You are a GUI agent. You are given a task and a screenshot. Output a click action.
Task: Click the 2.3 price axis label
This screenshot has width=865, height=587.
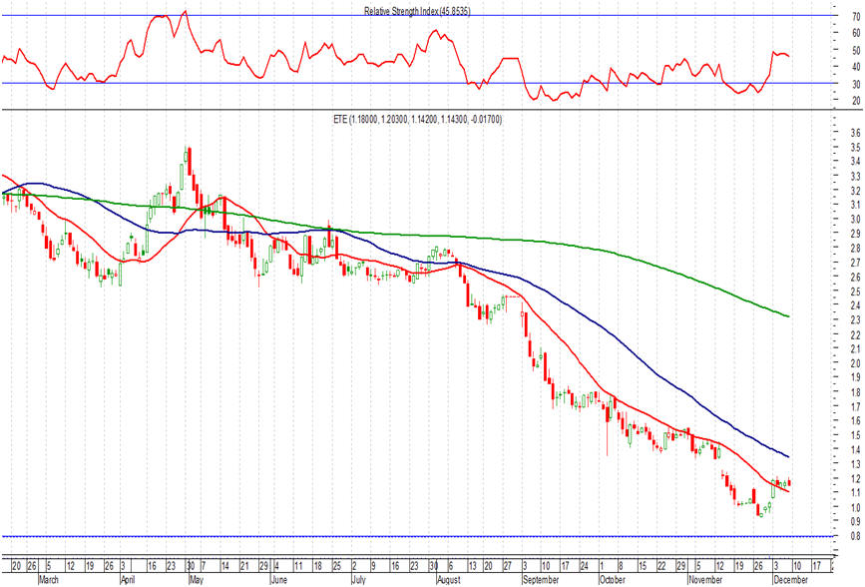[x=856, y=320]
